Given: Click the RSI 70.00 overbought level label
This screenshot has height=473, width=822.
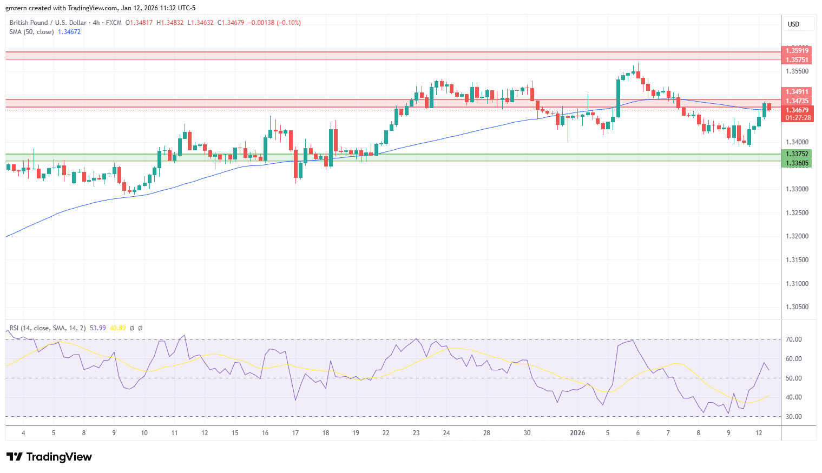Looking at the screenshot, I should pos(794,339).
